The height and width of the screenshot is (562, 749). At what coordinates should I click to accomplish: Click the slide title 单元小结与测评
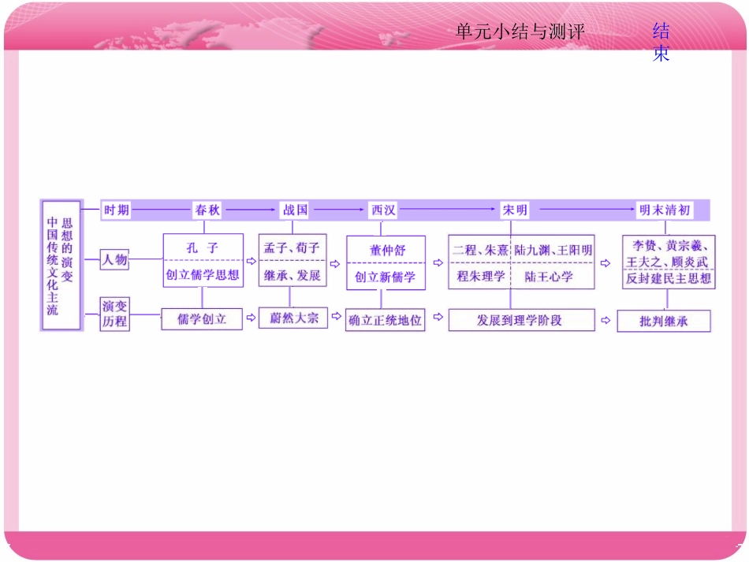[x=520, y=32]
